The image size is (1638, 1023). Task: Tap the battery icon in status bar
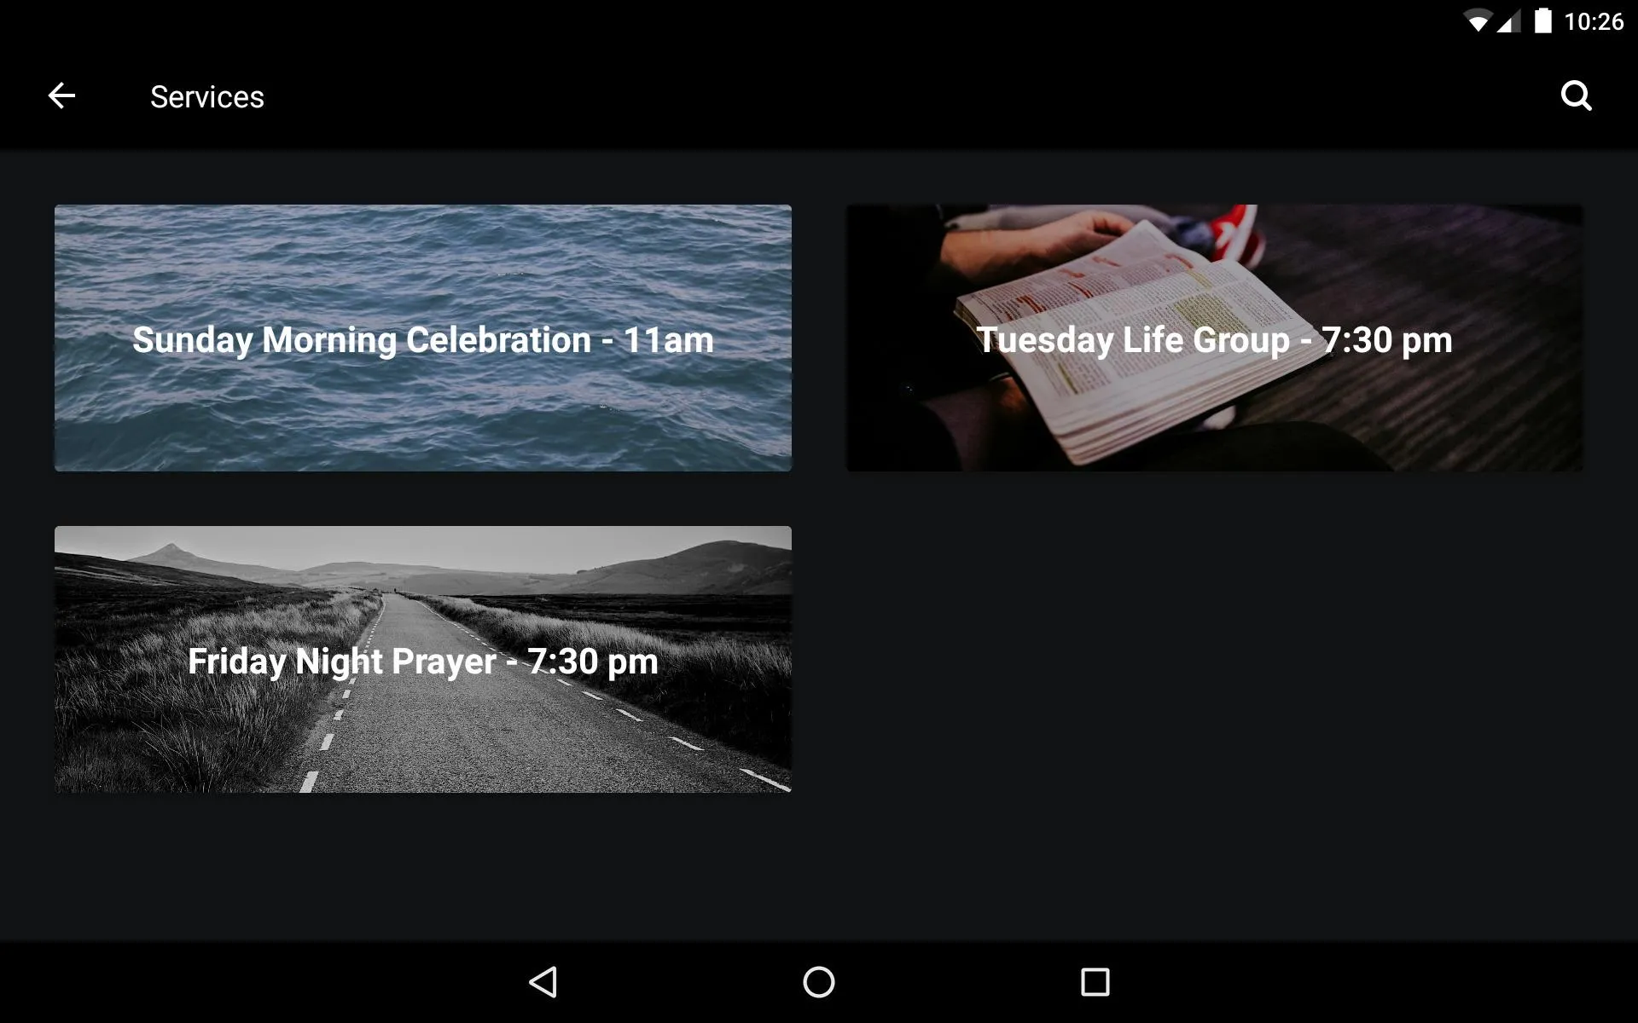[x=1538, y=18]
